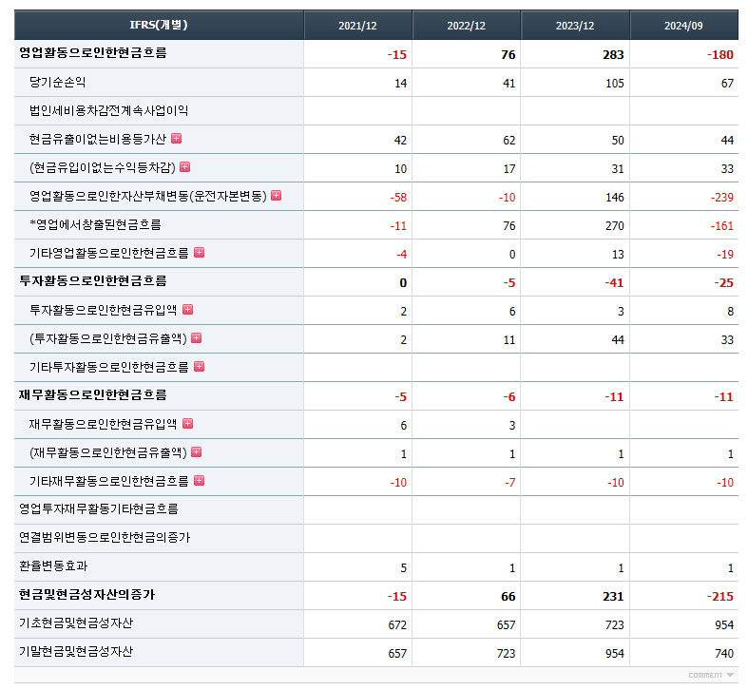
Task: Select the 투자활동으로인한현금흐름 row label
Action: point(93,280)
